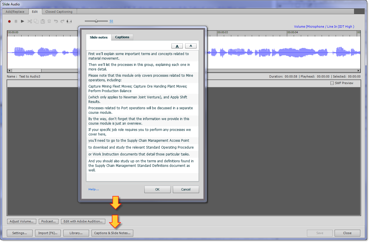Click Edit with Adobe Audition
This screenshot has width=370, height=243.
point(83,221)
